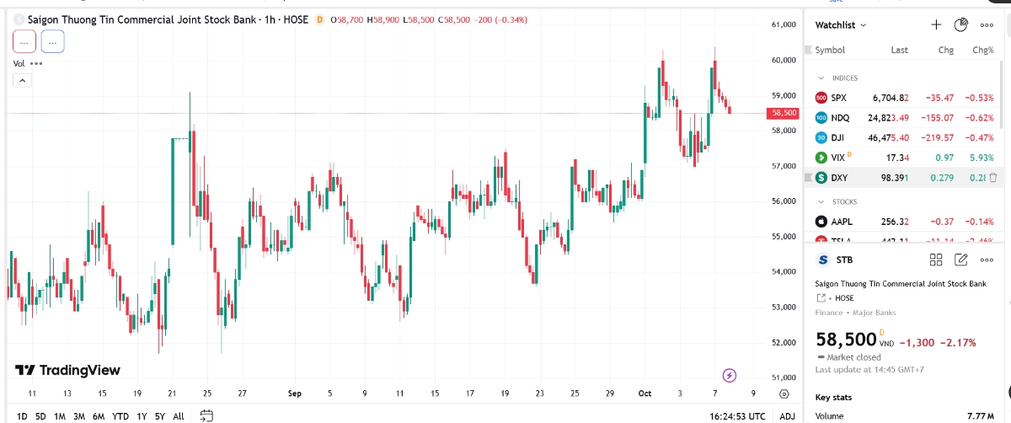Click the STB symbol logo in details
Image resolution: width=1011 pixels, height=423 pixels.
tap(822, 260)
